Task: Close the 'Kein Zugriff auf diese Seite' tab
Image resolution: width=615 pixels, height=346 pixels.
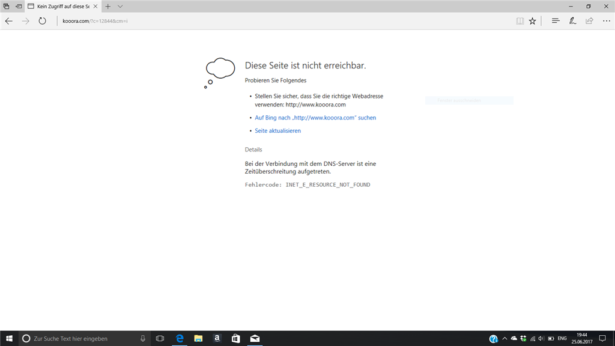Action: pyautogui.click(x=95, y=6)
